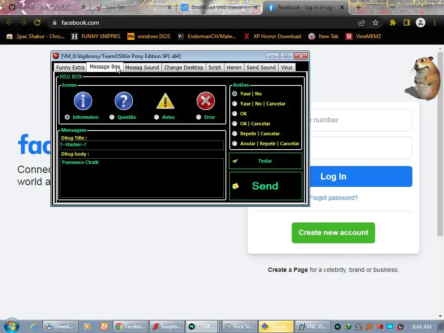Select the Informaton radio button
The width and height of the screenshot is (444, 333).
tap(67, 117)
